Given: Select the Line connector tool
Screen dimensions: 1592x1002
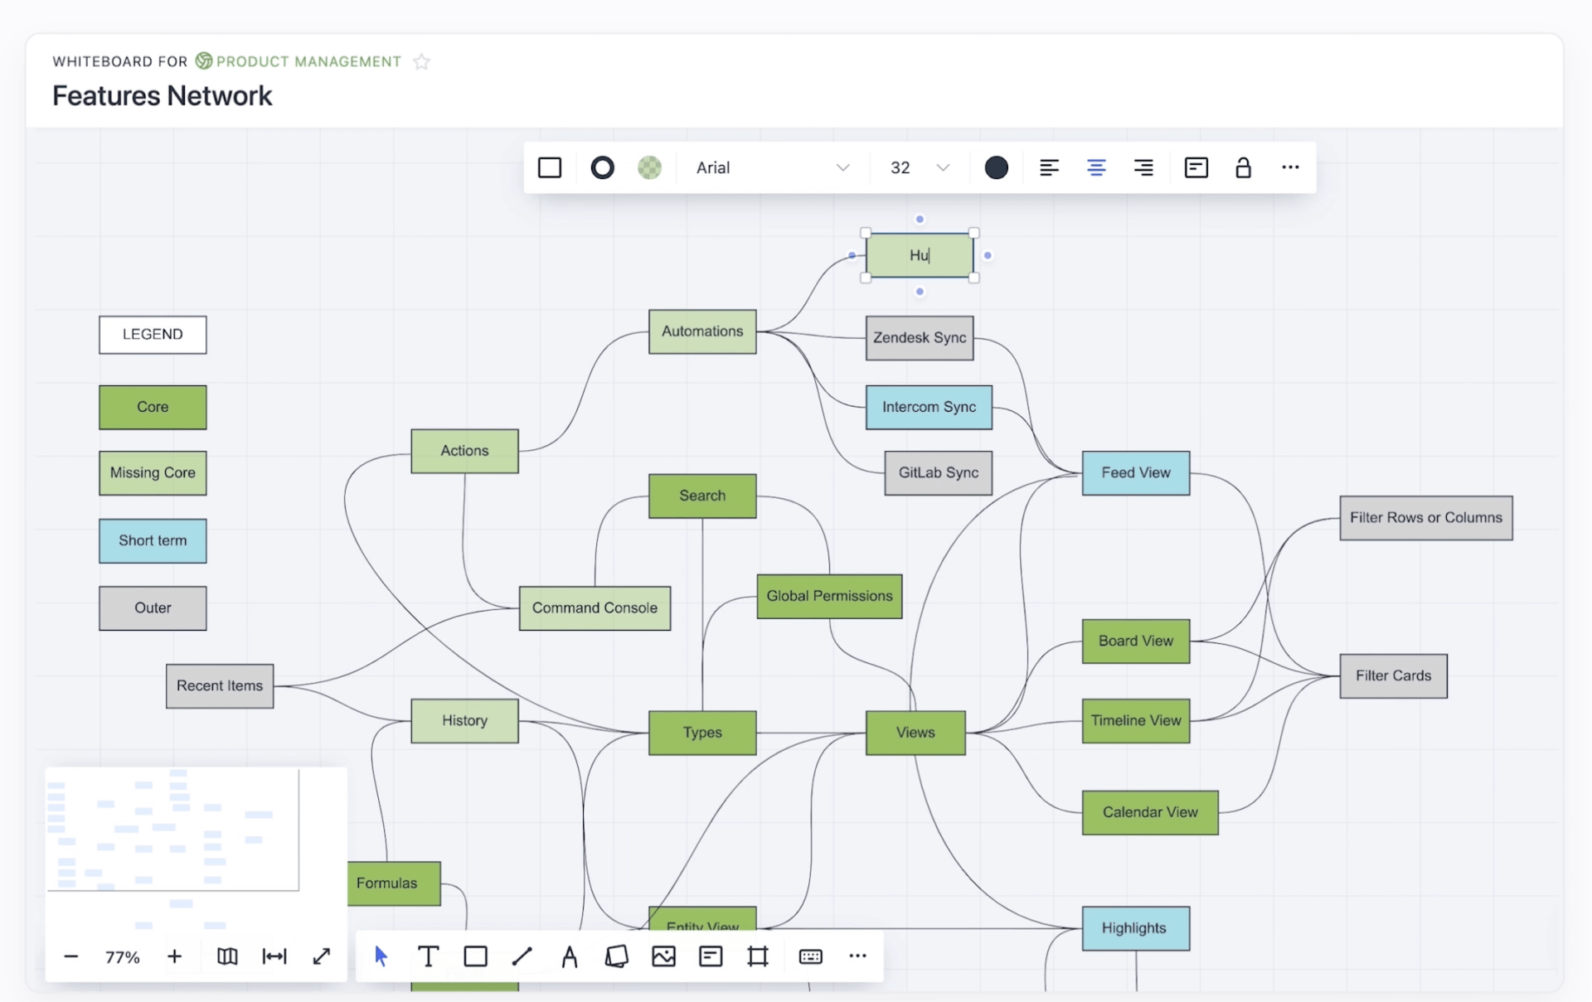Looking at the screenshot, I should pyautogui.click(x=522, y=956).
